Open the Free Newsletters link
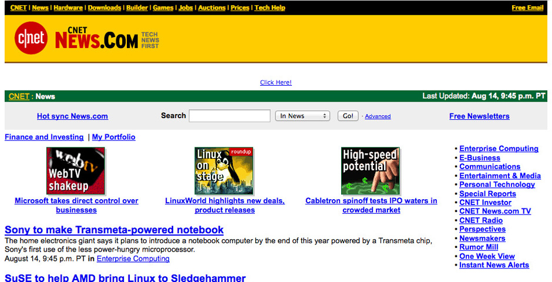The image size is (552, 282). click(480, 116)
